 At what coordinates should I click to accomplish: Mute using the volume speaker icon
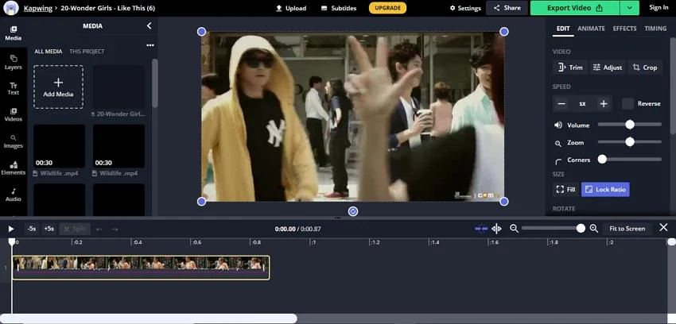click(x=558, y=125)
